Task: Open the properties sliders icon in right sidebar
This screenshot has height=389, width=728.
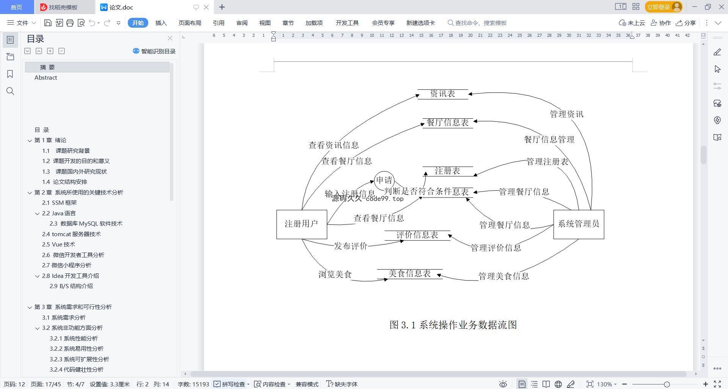Action: [717, 86]
